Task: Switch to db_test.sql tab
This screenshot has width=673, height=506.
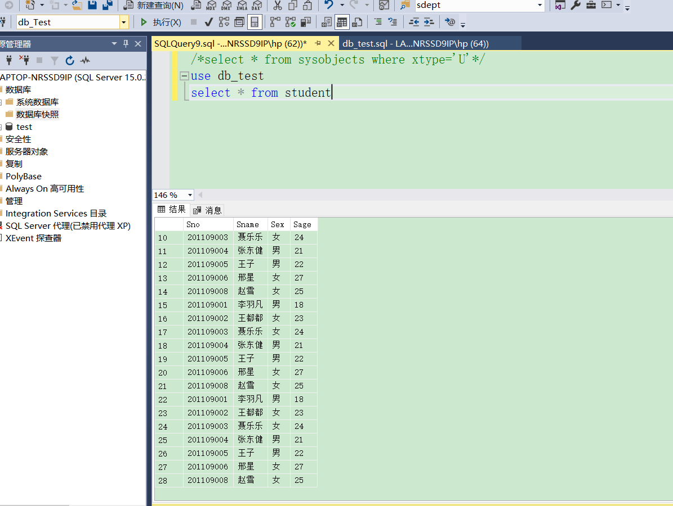Action: 416,44
